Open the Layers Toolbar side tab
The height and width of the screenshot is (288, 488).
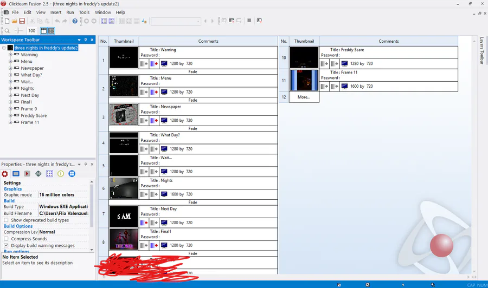point(481,51)
